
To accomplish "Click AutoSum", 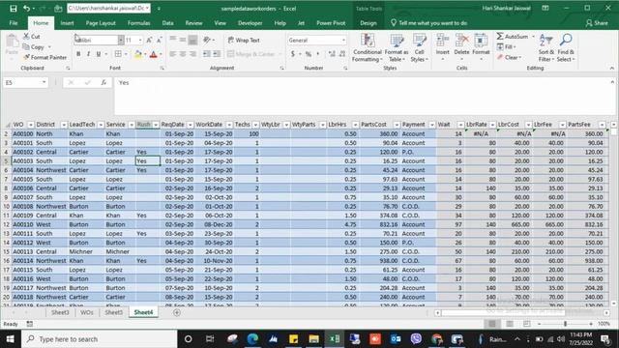I will tap(513, 37).
